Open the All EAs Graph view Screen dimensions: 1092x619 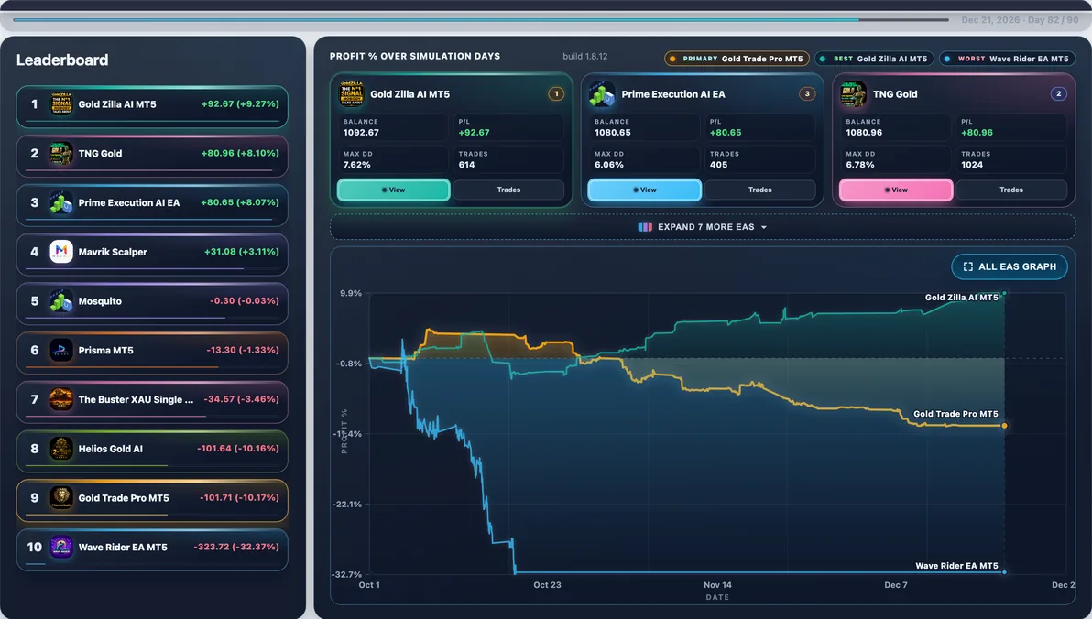click(1010, 266)
